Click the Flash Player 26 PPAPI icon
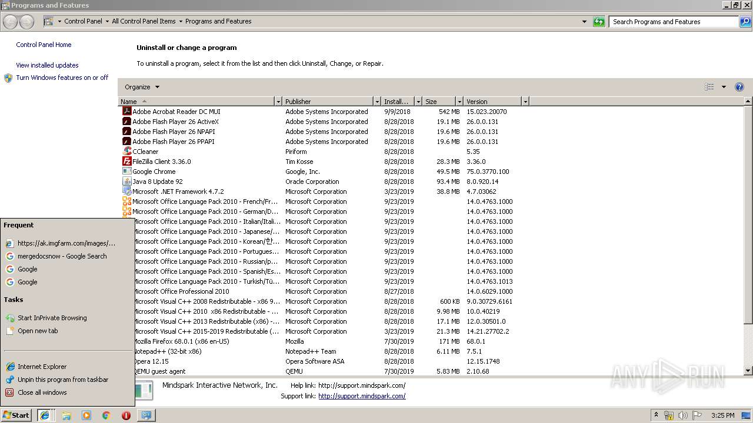753x423 pixels. (x=126, y=141)
